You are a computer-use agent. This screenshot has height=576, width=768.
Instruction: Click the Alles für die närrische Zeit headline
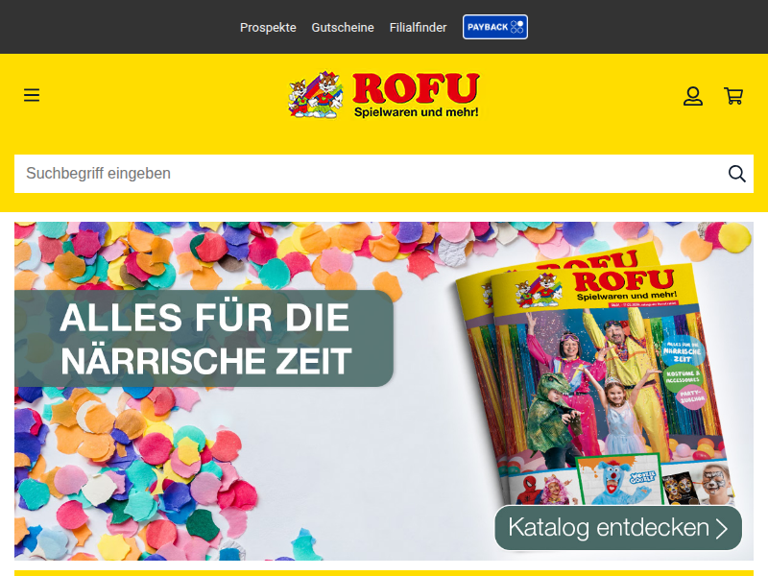pyautogui.click(x=205, y=339)
